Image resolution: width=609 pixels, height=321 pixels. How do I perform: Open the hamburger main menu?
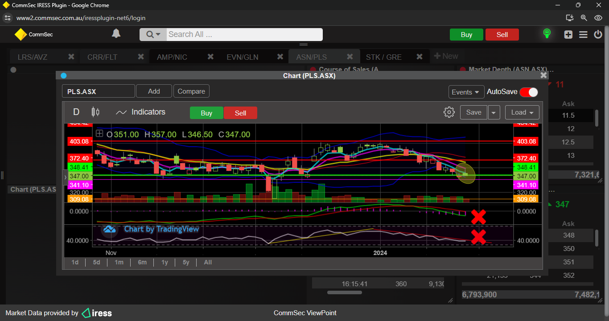tap(583, 34)
